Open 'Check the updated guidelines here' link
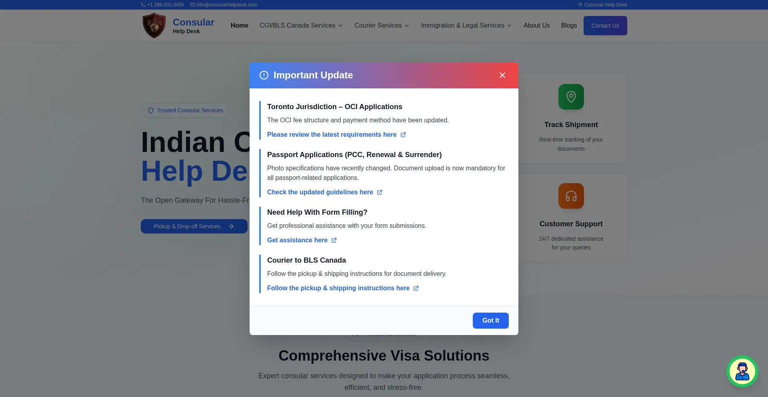768x397 pixels. (x=325, y=192)
